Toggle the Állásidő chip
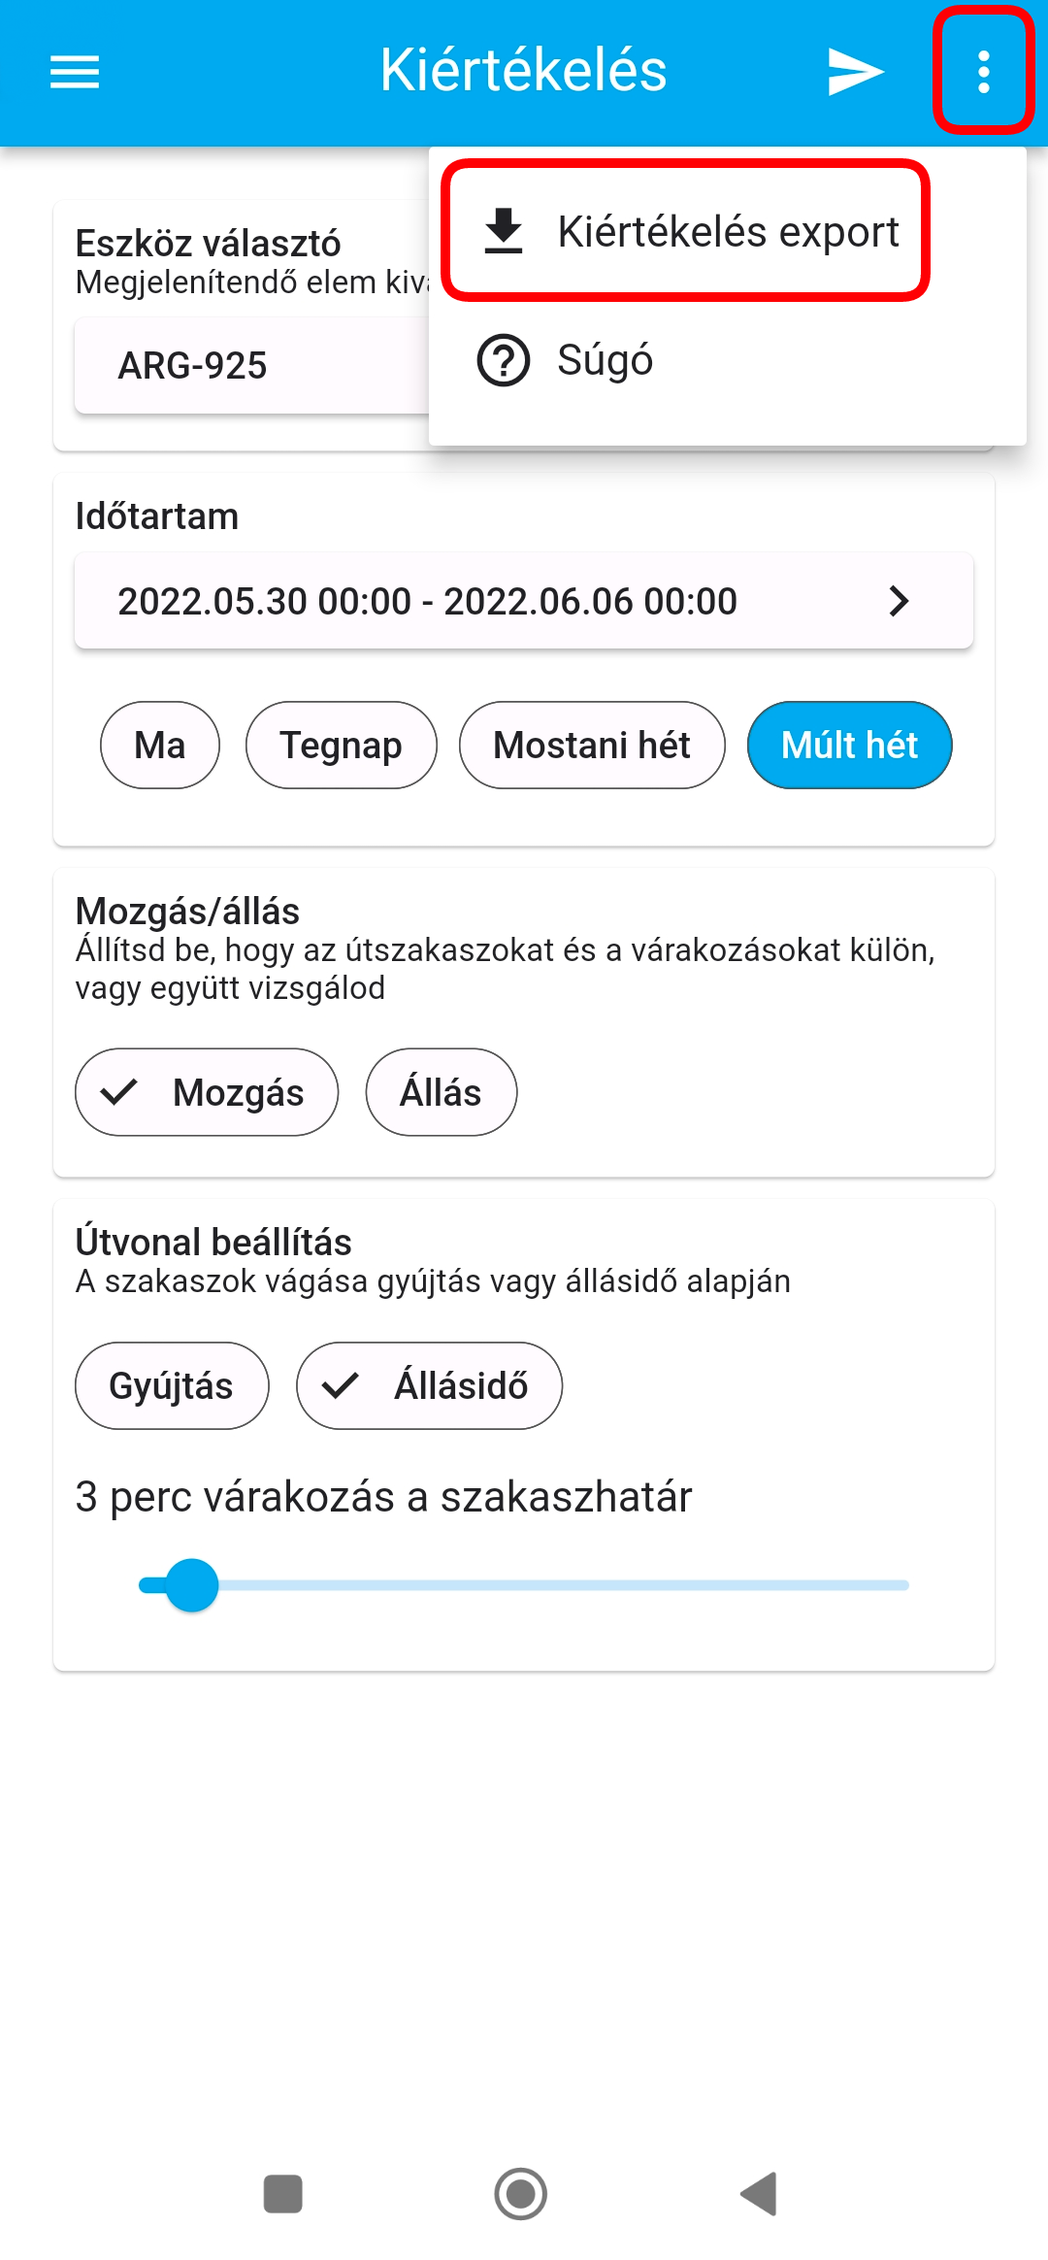Screen dimensions: 1048x2260 click(x=430, y=1386)
